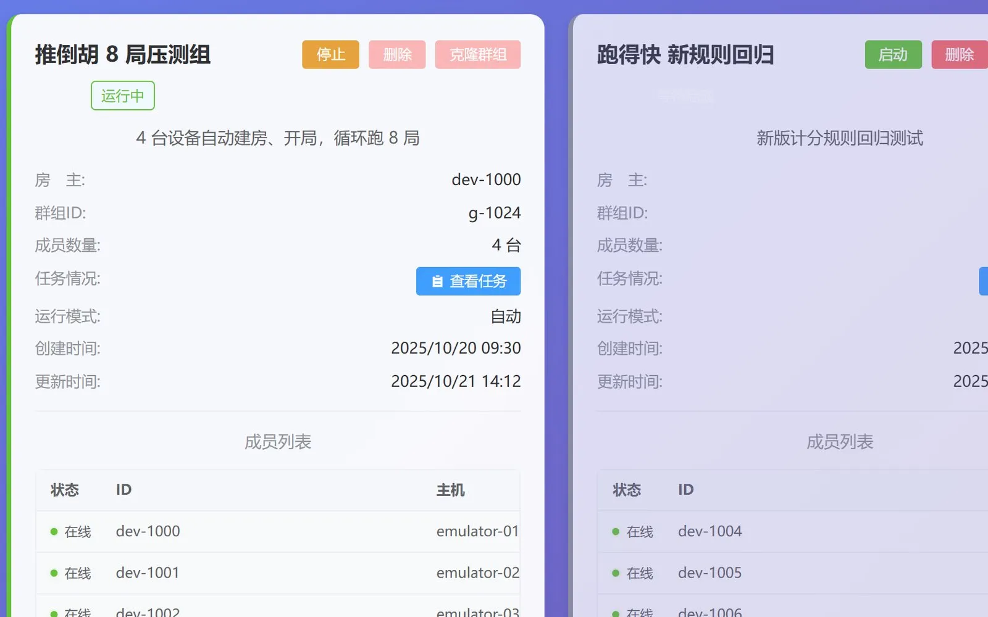This screenshot has width=988, height=617.
Task: Select member row dev-1005
Action: [793, 573]
